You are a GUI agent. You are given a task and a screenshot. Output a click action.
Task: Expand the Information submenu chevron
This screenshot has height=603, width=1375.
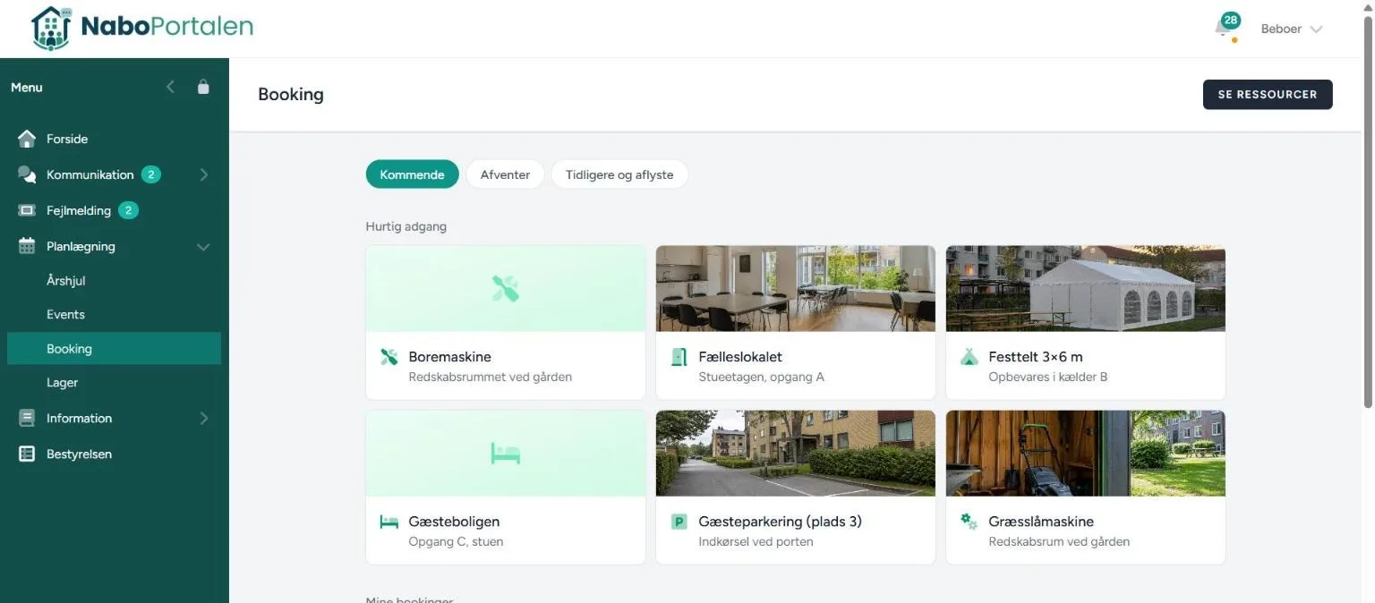(x=204, y=418)
